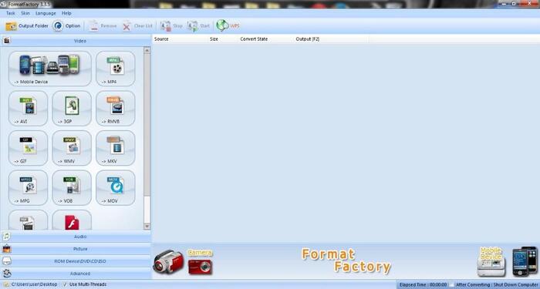Open the Skin menu
Viewport: 540px width, 289px height.
25,13
